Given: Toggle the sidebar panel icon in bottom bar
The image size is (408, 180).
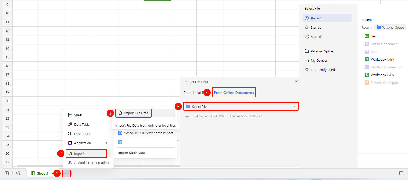Looking at the screenshot, I should [7, 173].
